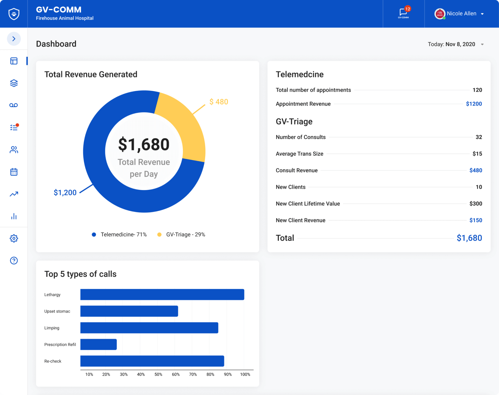Click the shield paw logo icon
The image size is (499, 395).
tap(14, 14)
